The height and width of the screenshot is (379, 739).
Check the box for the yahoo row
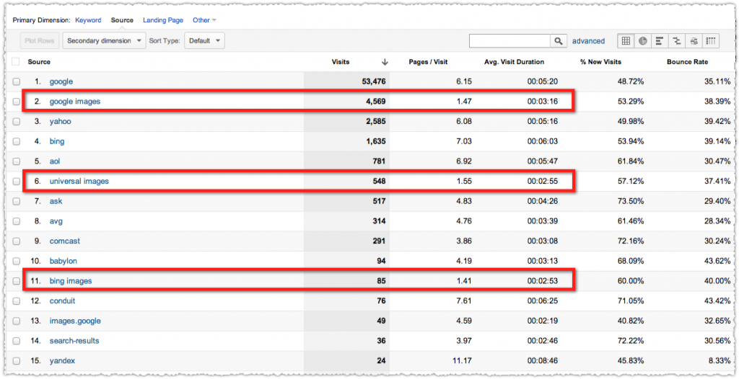click(17, 122)
